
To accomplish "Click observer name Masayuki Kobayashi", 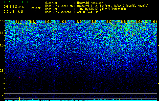I will pyautogui.click(x=91, y=3).
